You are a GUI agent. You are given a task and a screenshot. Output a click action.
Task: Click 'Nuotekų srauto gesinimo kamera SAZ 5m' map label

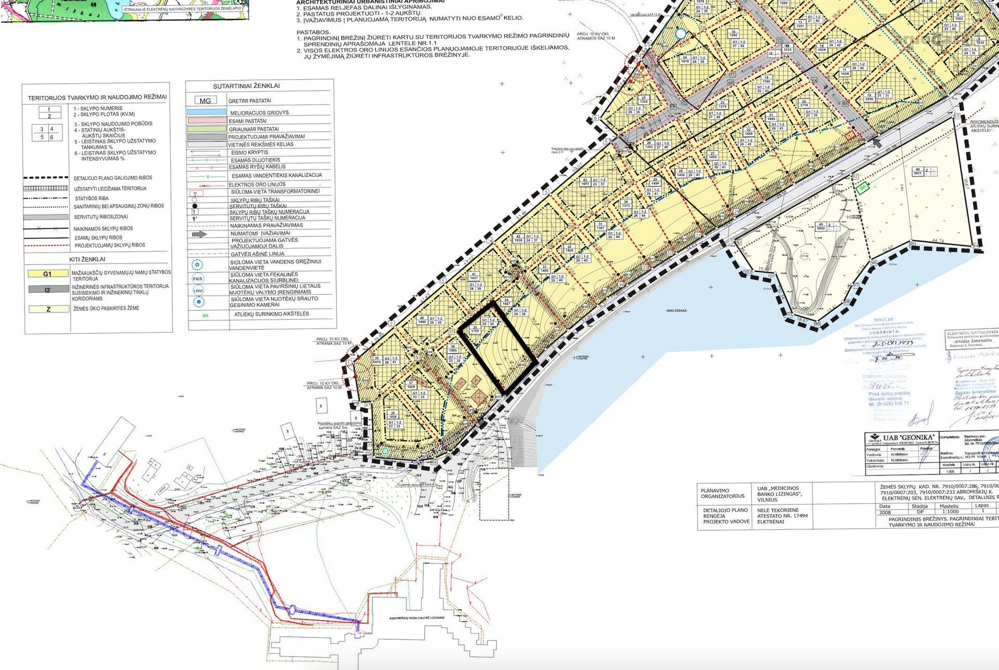[339, 425]
